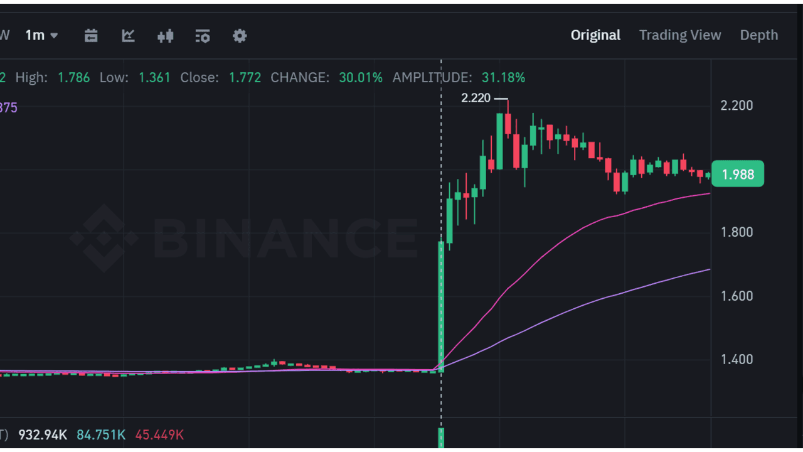
Task: Change the candlestick chart style icon
Action: coord(165,36)
